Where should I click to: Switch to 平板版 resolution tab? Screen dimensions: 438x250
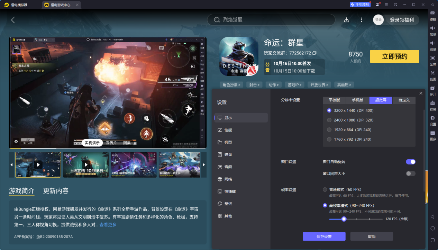334,100
